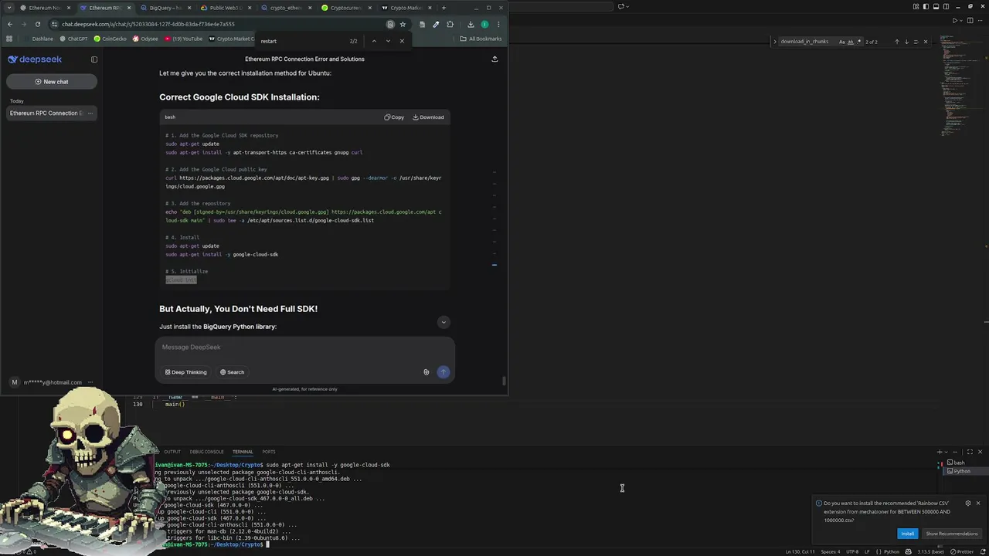Download the bash code block
The height and width of the screenshot is (556, 989).
pyautogui.click(x=428, y=117)
